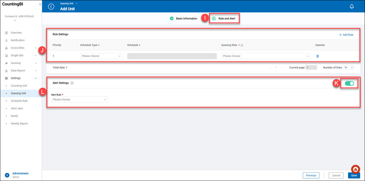Click Queuing Rule info icon
Viewport: 365px width, 181px height.
click(242, 45)
